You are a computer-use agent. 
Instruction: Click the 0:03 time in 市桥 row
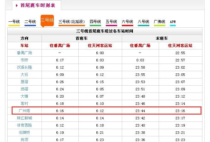pos(140,60)
